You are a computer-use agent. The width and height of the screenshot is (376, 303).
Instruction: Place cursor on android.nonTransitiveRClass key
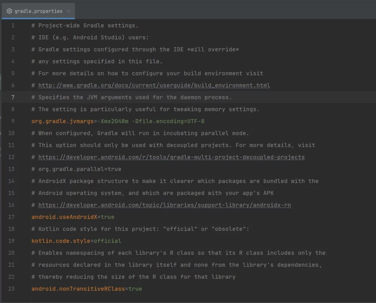click(78, 289)
